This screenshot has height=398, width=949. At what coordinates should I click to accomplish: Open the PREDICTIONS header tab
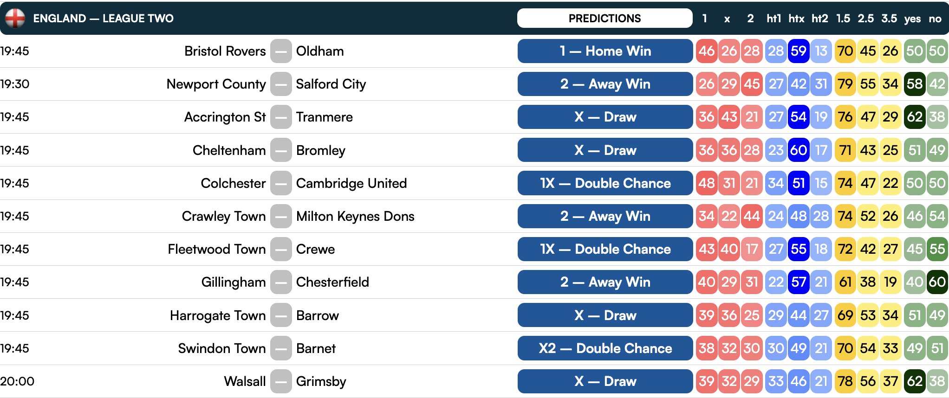coord(604,18)
